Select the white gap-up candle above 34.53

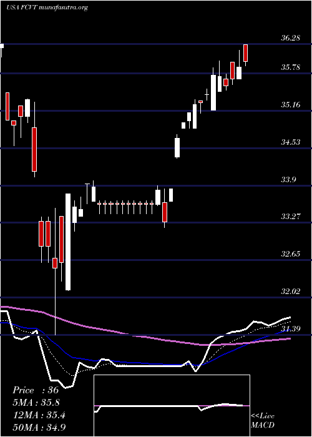pyautogui.click(x=177, y=148)
